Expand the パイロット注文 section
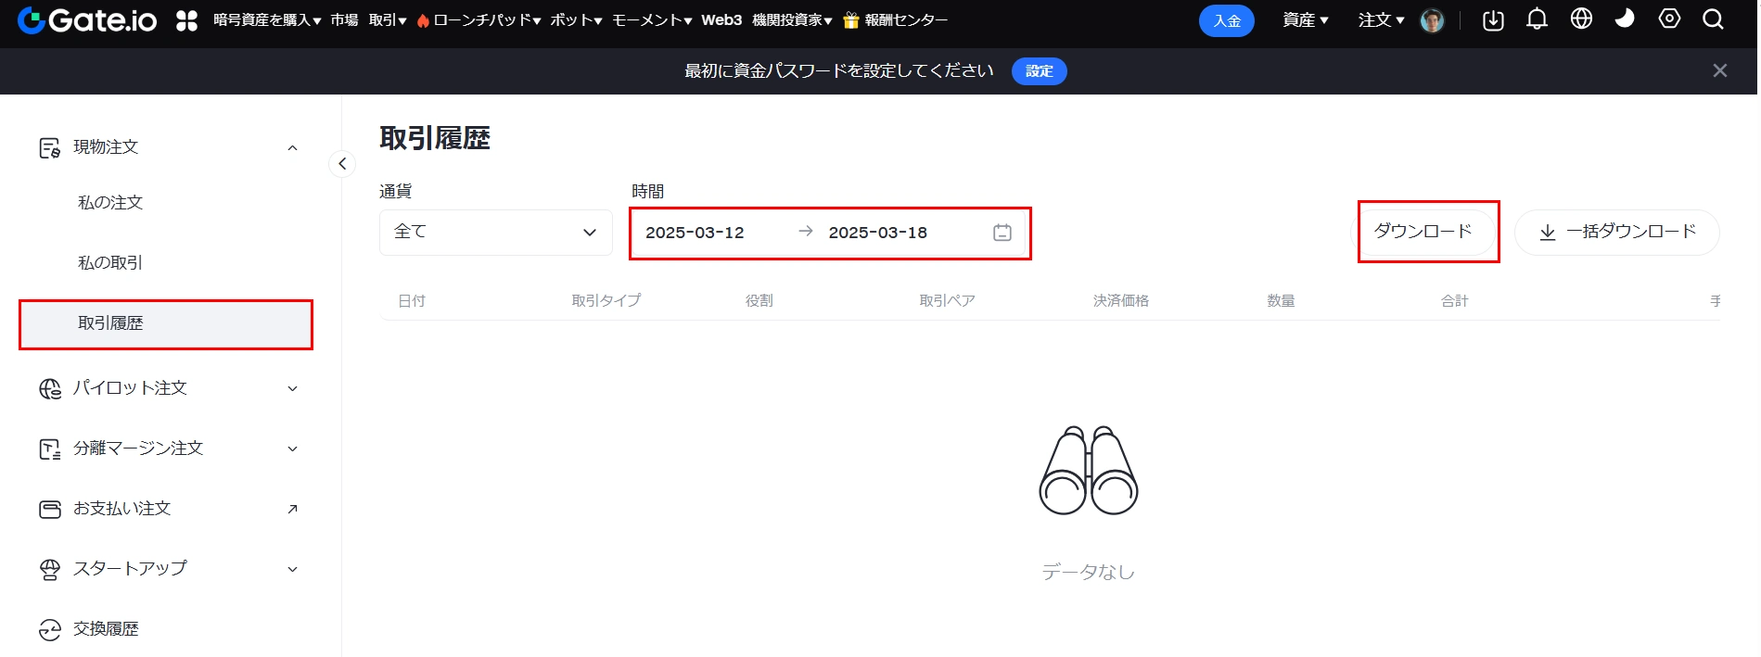 tap(293, 388)
